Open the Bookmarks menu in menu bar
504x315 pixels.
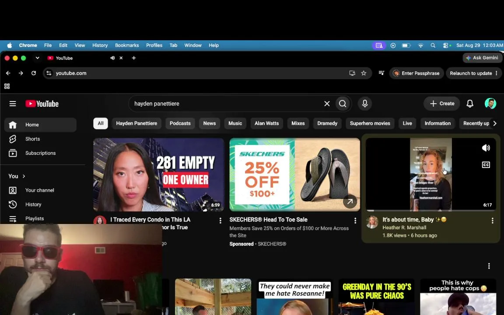click(127, 45)
